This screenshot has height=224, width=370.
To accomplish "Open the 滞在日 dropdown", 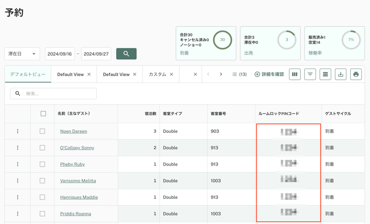I will pos(22,54).
